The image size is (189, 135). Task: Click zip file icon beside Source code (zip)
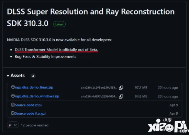[13, 105]
